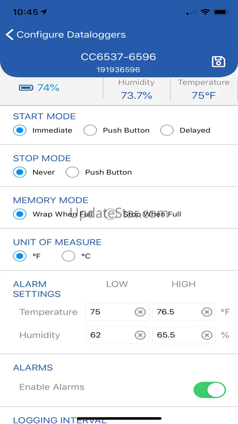Select Delayed start mode
This screenshot has width=238, height=424.
(x=167, y=131)
